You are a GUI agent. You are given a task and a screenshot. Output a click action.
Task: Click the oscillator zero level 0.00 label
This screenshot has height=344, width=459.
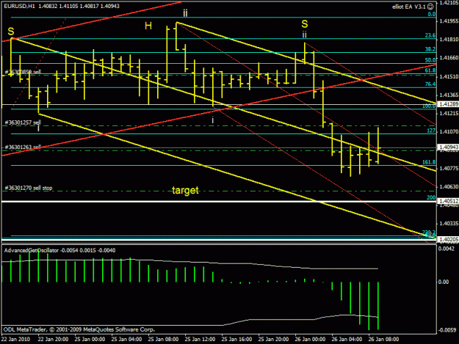444,282
